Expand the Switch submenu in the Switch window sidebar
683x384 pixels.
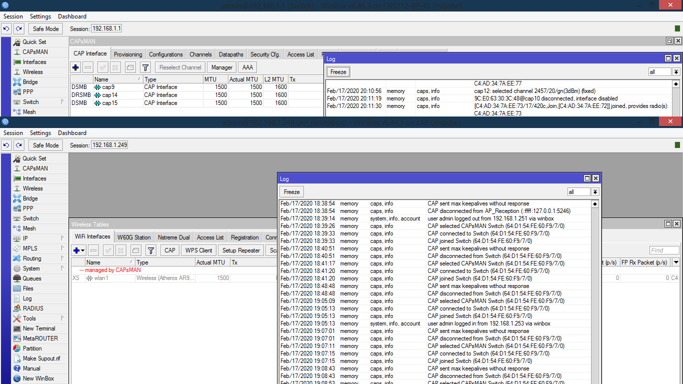63,102
